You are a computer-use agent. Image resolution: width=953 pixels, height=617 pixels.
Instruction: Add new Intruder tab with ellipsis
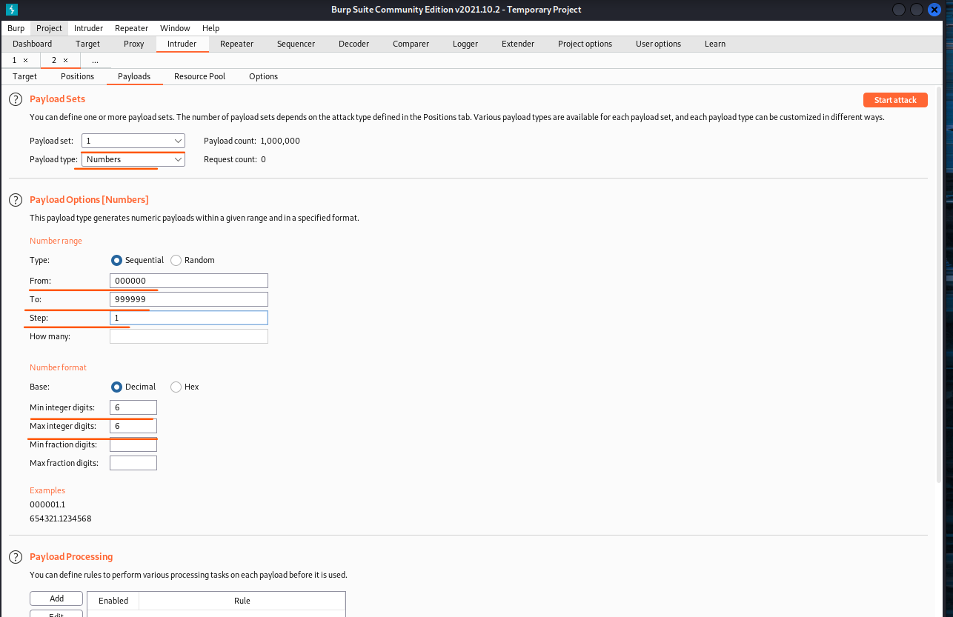95,60
